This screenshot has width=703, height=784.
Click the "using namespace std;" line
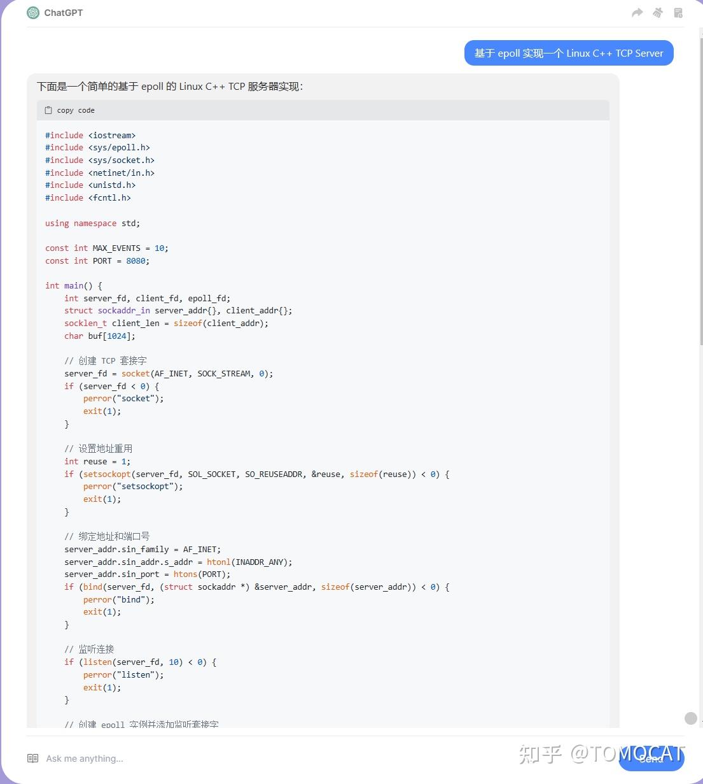tap(92, 223)
